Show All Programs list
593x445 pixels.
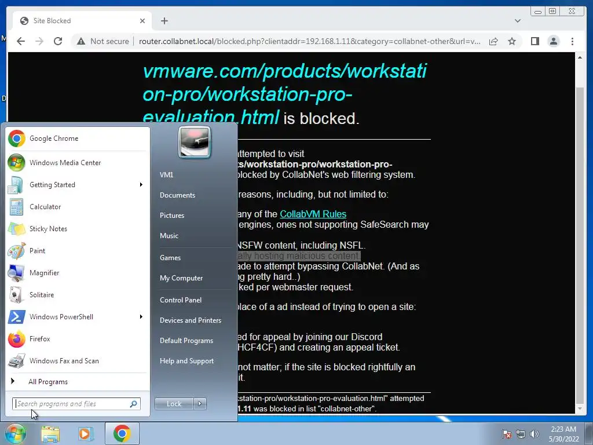(x=77, y=381)
